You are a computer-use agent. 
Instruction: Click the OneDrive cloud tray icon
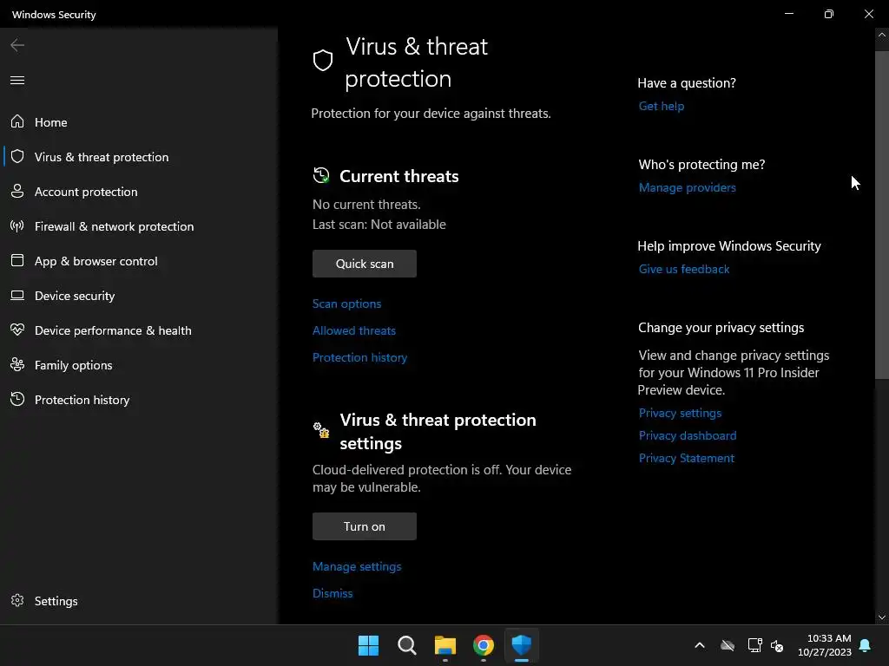(x=728, y=645)
